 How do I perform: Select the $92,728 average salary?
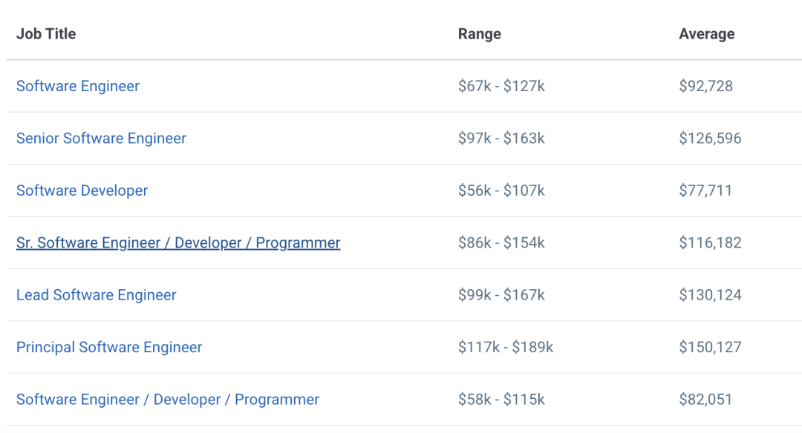[705, 86]
